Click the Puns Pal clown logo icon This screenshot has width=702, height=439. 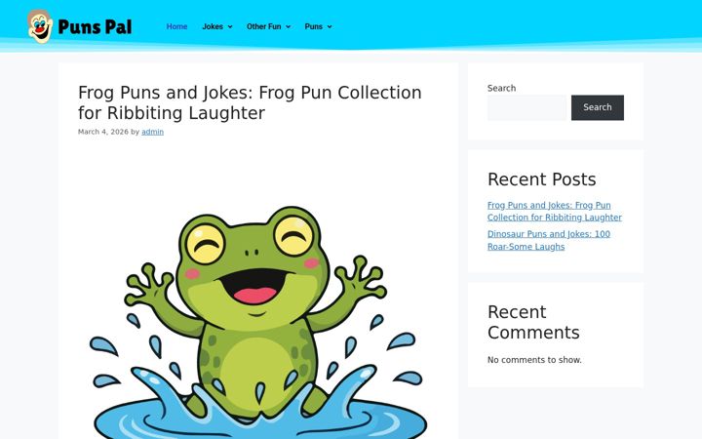[40, 26]
